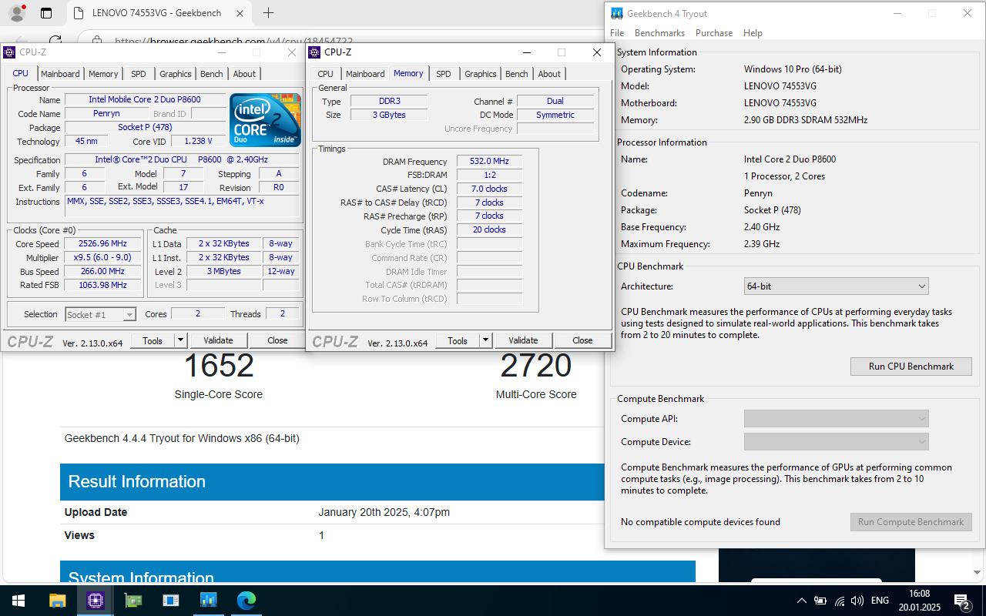Click the Views count link 1
This screenshot has width=986, height=616.
[x=322, y=535]
